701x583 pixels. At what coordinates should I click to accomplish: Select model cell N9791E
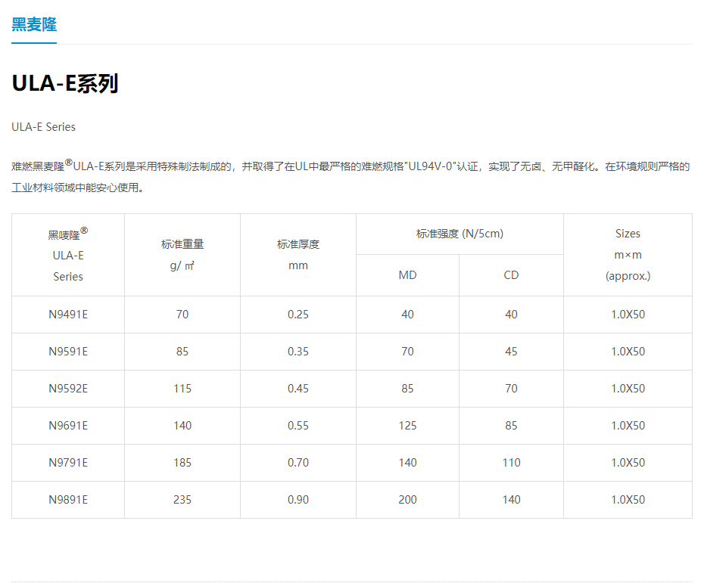click(68, 463)
